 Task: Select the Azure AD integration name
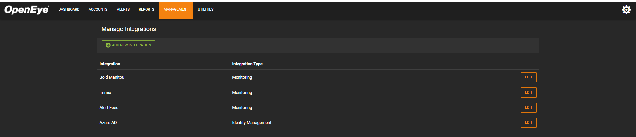pyautogui.click(x=108, y=123)
